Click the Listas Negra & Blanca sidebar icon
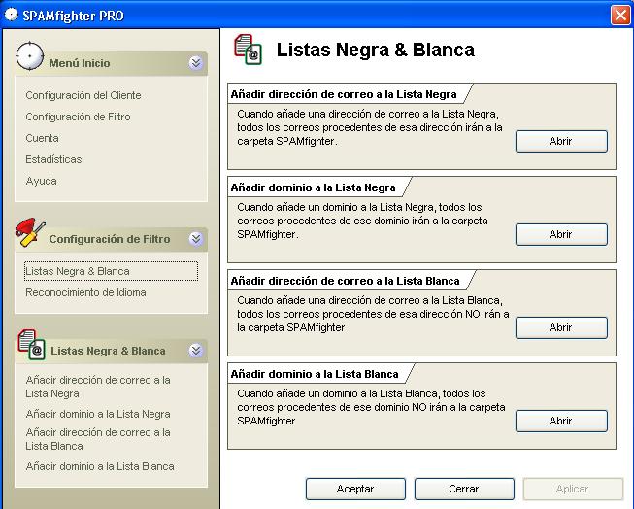The image size is (634, 509). pyautogui.click(x=32, y=344)
